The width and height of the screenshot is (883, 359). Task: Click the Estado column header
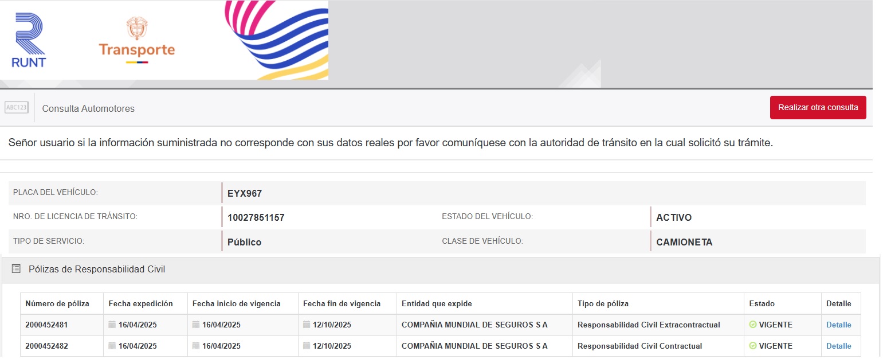pyautogui.click(x=762, y=303)
